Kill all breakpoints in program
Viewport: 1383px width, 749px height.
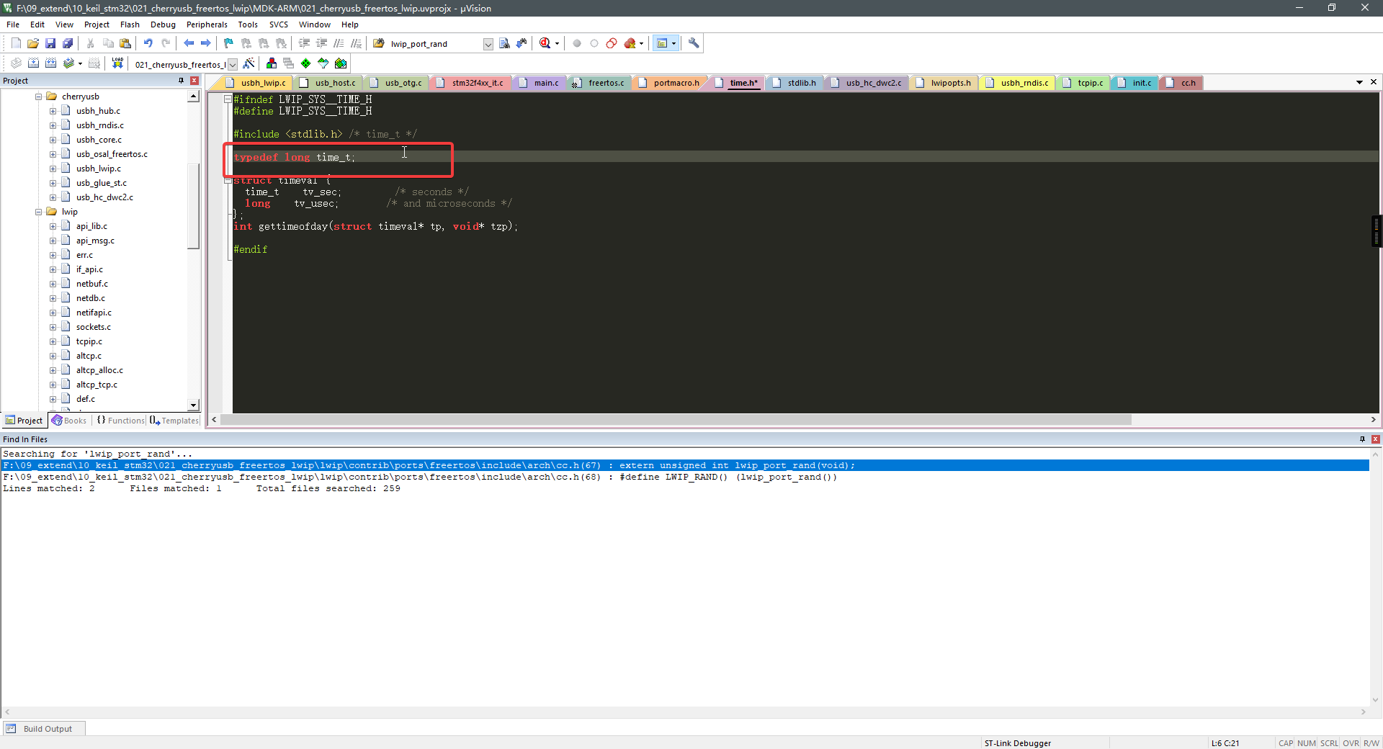point(632,43)
